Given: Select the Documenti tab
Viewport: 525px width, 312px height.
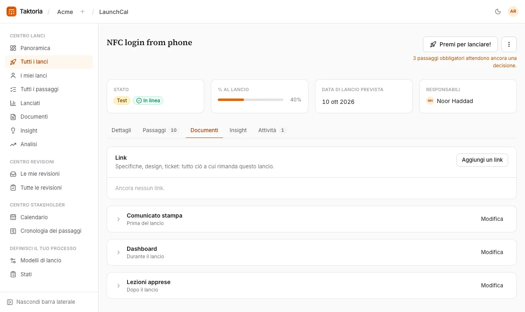Looking at the screenshot, I should [x=204, y=130].
